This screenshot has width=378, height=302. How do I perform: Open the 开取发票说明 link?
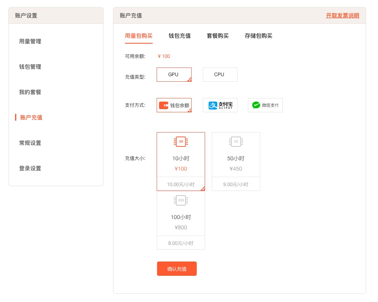coord(342,15)
